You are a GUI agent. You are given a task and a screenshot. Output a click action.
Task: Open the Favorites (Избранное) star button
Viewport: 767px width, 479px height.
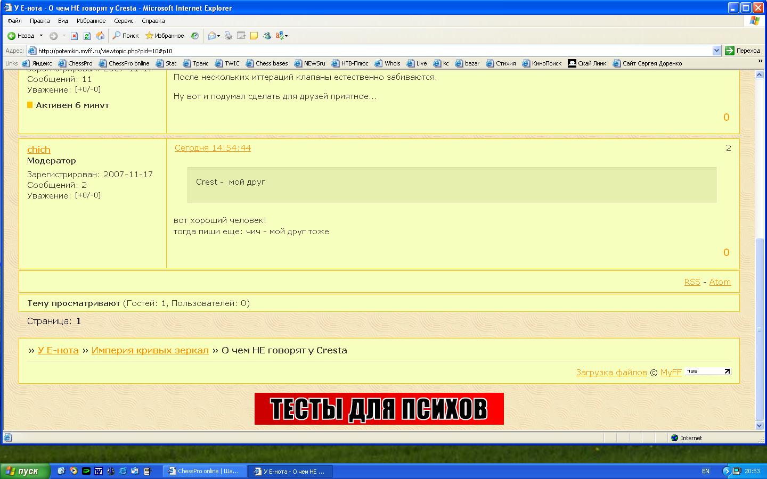click(x=165, y=36)
